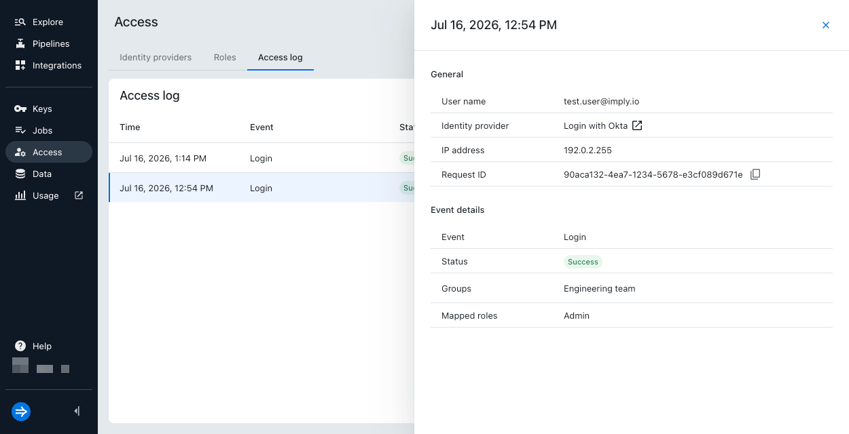
Task: Click the Jobs checklist icon
Action: [20, 131]
